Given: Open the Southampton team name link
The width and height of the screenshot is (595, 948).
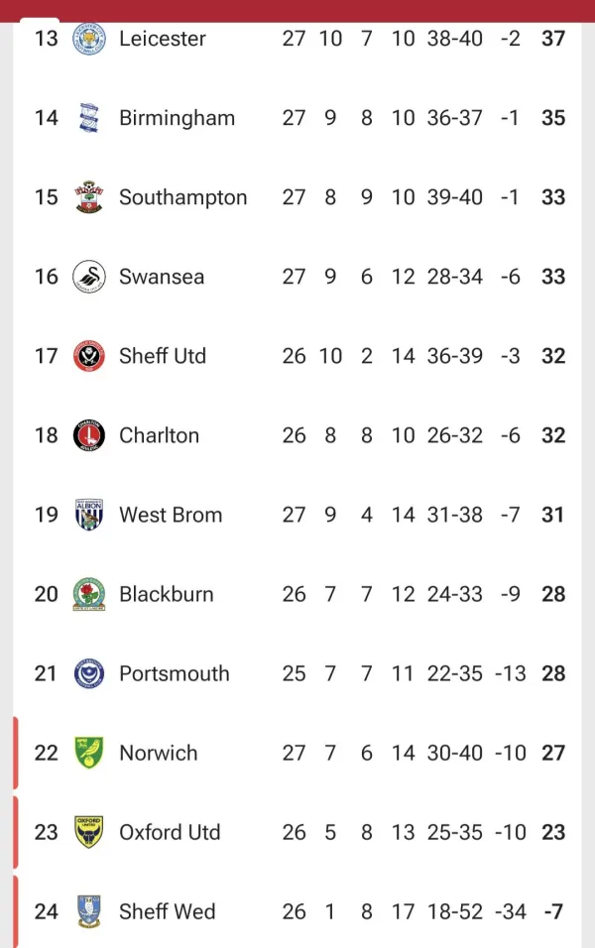Looking at the screenshot, I should (183, 197).
